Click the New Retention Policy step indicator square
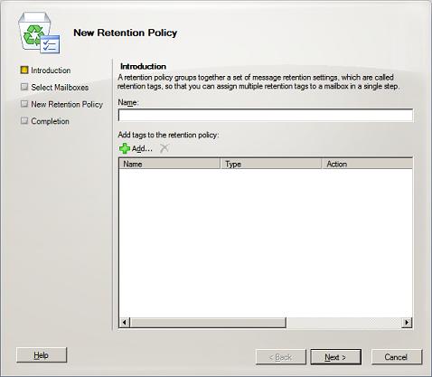This screenshot has height=377, width=432. coord(24,104)
